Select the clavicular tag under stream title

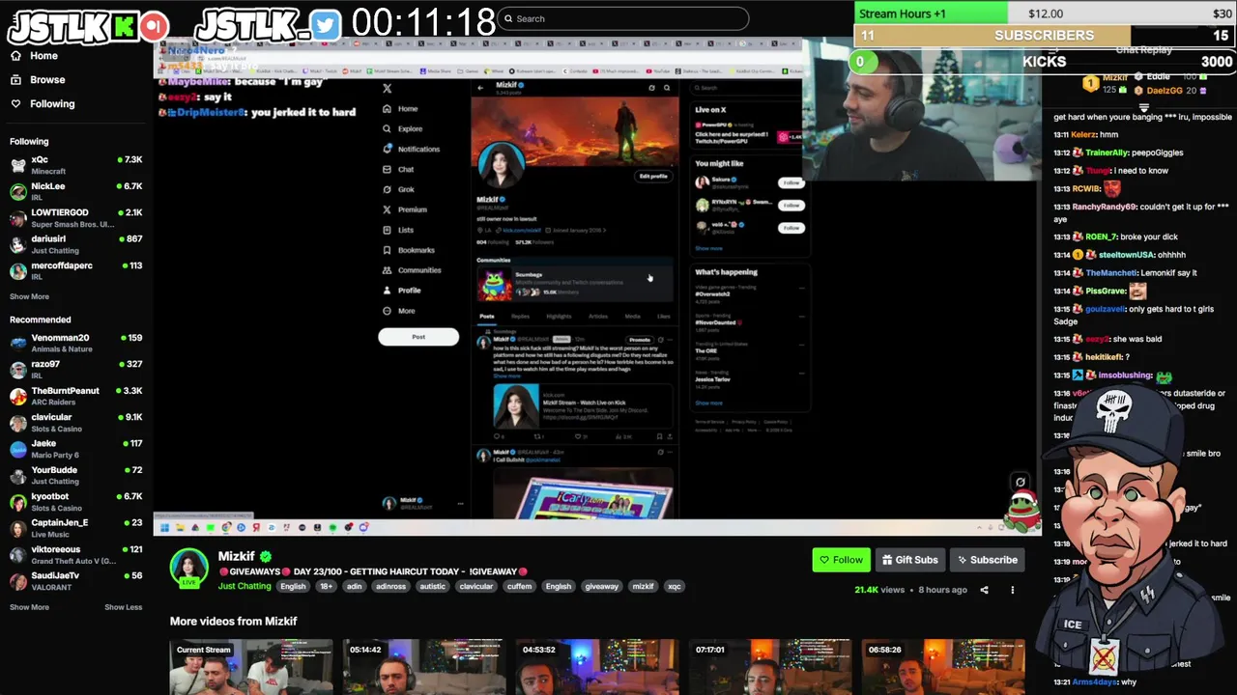tap(475, 586)
